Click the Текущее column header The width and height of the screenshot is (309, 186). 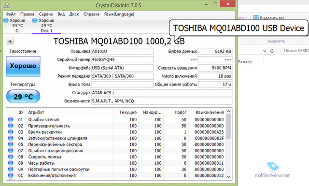click(x=126, y=113)
